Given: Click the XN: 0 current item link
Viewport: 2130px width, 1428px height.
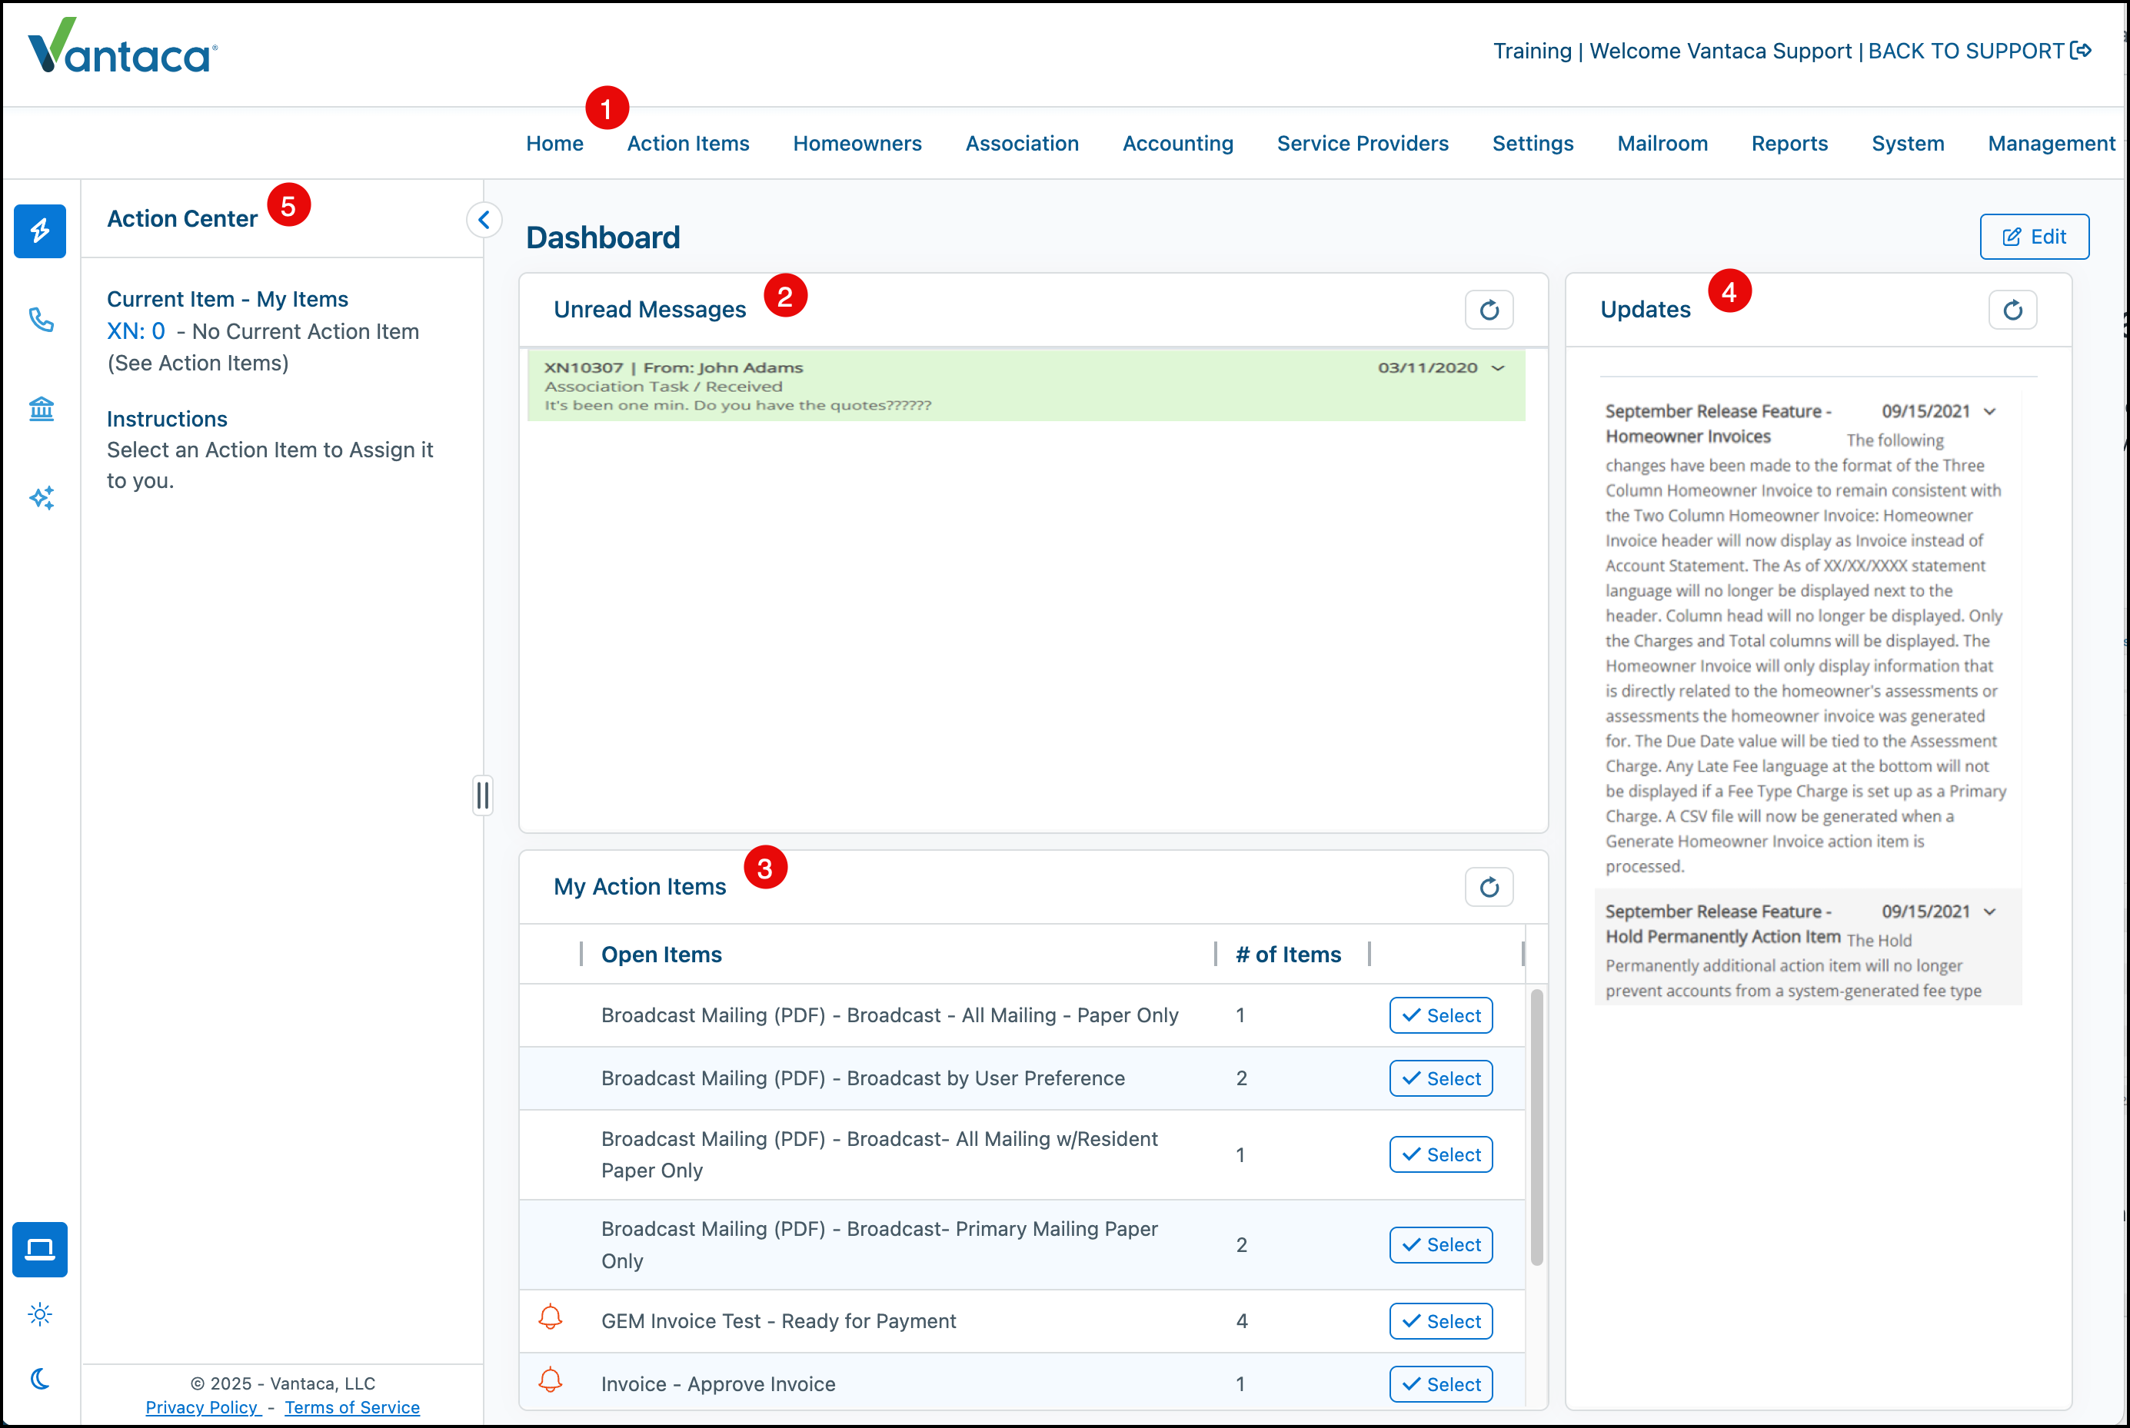Looking at the screenshot, I should point(136,331).
